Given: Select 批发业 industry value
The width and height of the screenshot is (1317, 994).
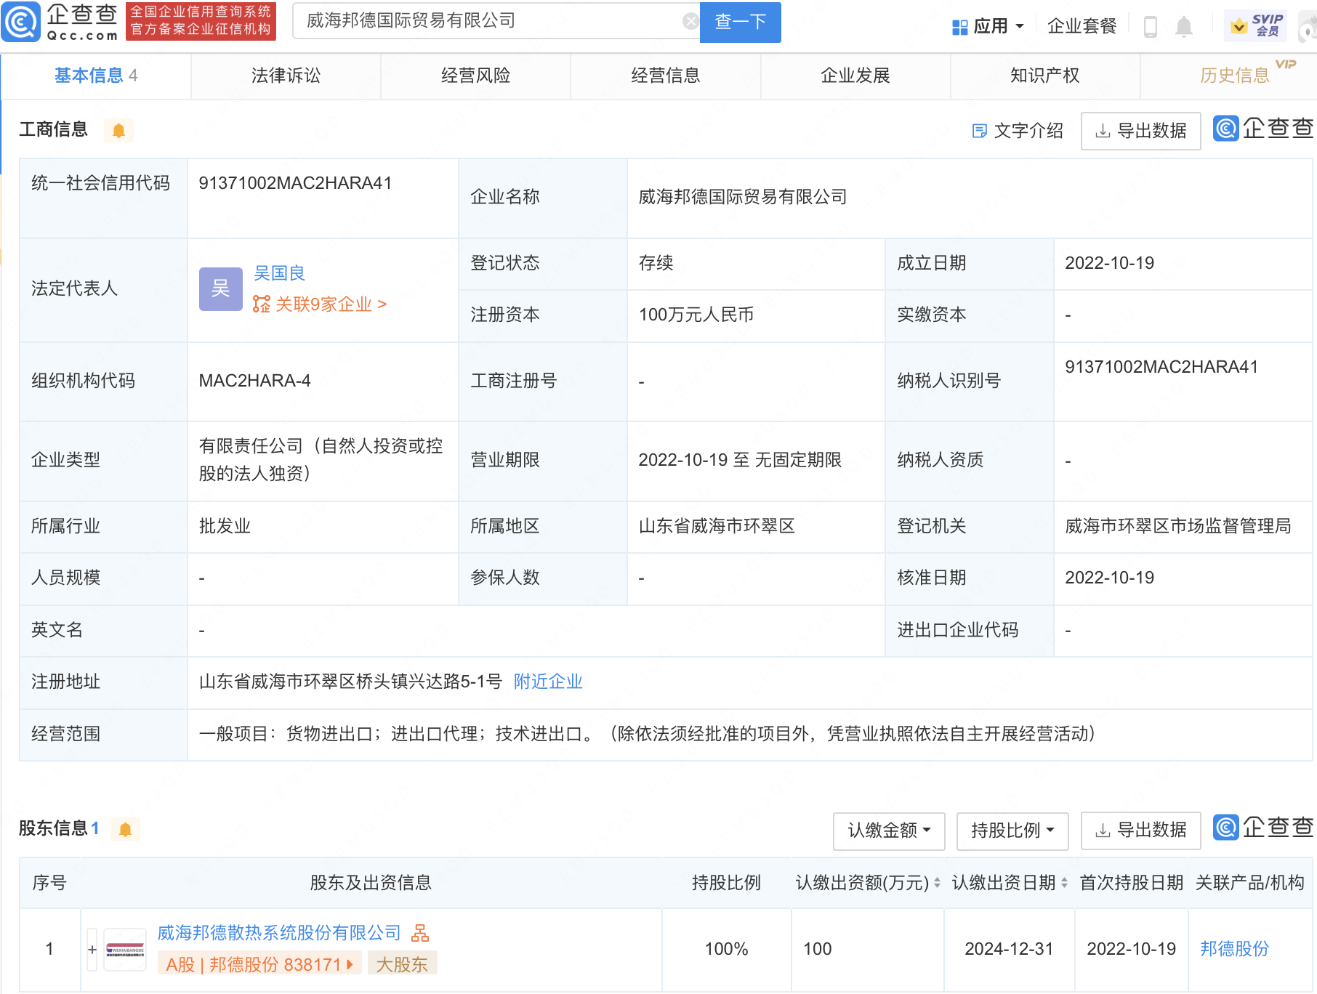Looking at the screenshot, I should click(225, 526).
